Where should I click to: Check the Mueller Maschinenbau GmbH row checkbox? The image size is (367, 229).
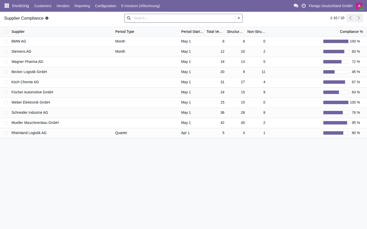pos(6,123)
